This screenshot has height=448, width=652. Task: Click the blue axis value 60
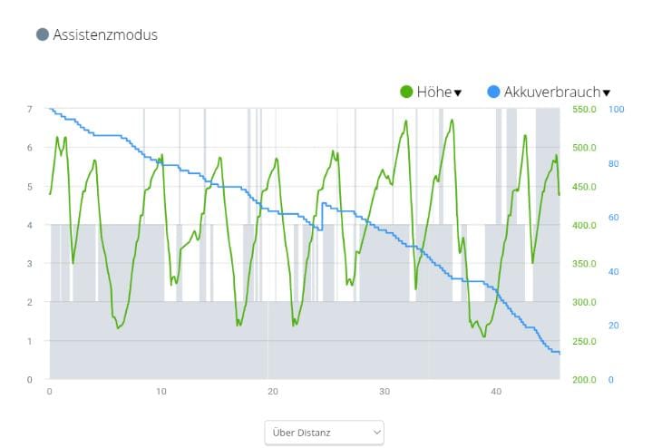(x=614, y=218)
